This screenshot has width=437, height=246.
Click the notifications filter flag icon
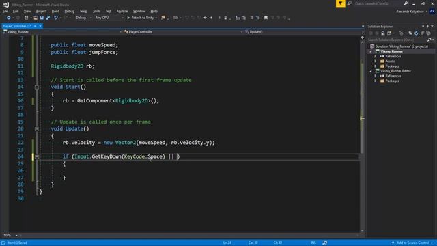point(340,3)
